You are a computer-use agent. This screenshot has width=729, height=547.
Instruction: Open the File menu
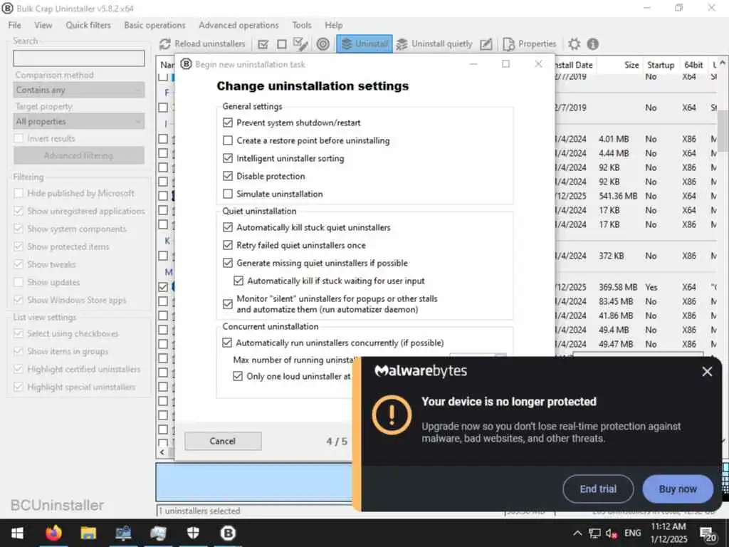click(15, 25)
